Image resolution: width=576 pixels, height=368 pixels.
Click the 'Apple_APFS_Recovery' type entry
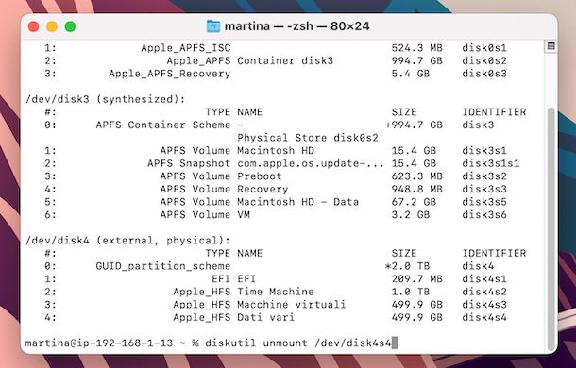click(169, 74)
